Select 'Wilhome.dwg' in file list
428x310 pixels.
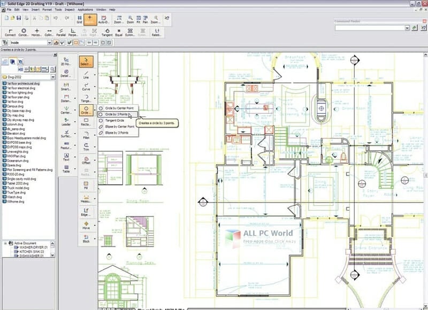click(13, 201)
